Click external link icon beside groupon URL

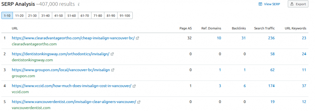coord(113,70)
